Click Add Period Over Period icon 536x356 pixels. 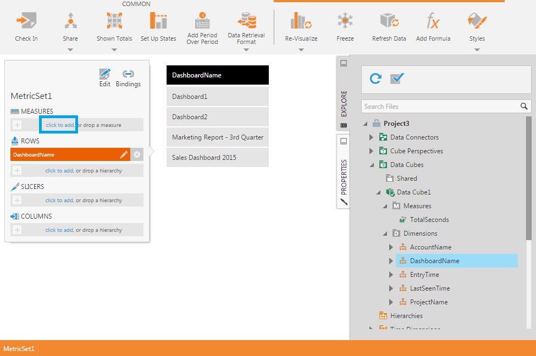coord(202,21)
